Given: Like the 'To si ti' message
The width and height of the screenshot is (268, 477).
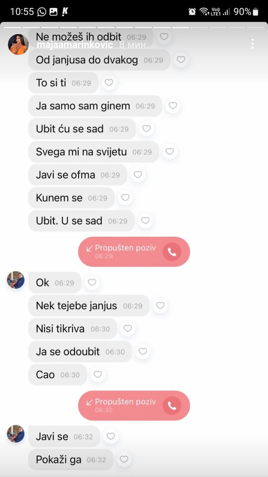Looking at the screenshot, I should click(x=109, y=83).
